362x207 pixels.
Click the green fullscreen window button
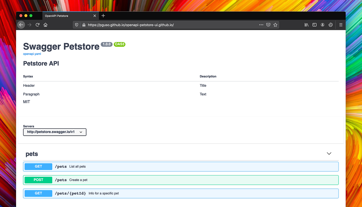[31, 16]
